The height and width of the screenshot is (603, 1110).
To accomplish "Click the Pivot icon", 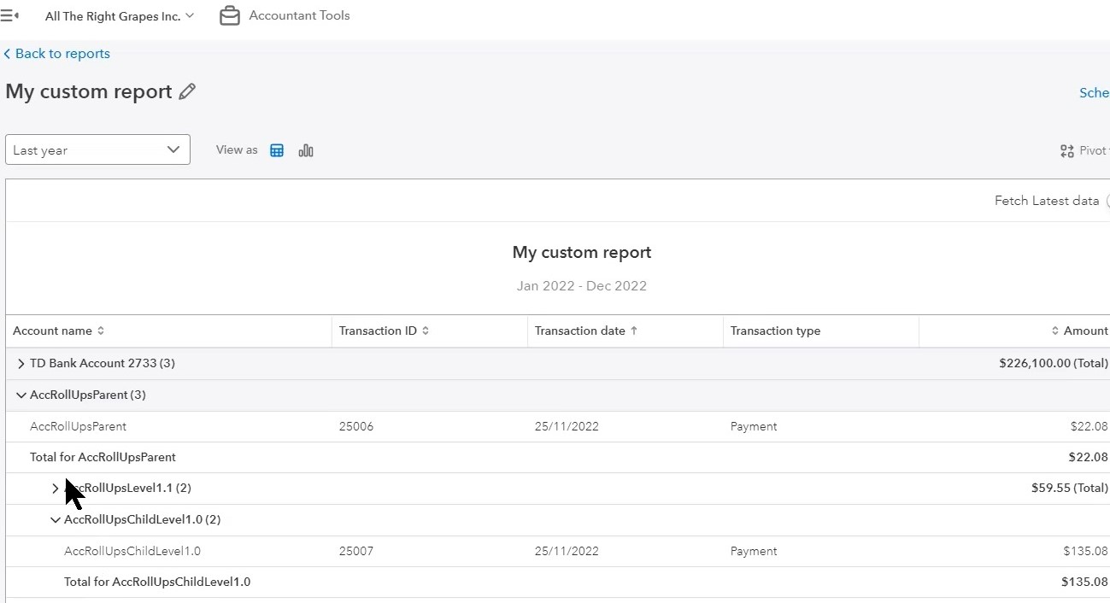I will [1066, 150].
